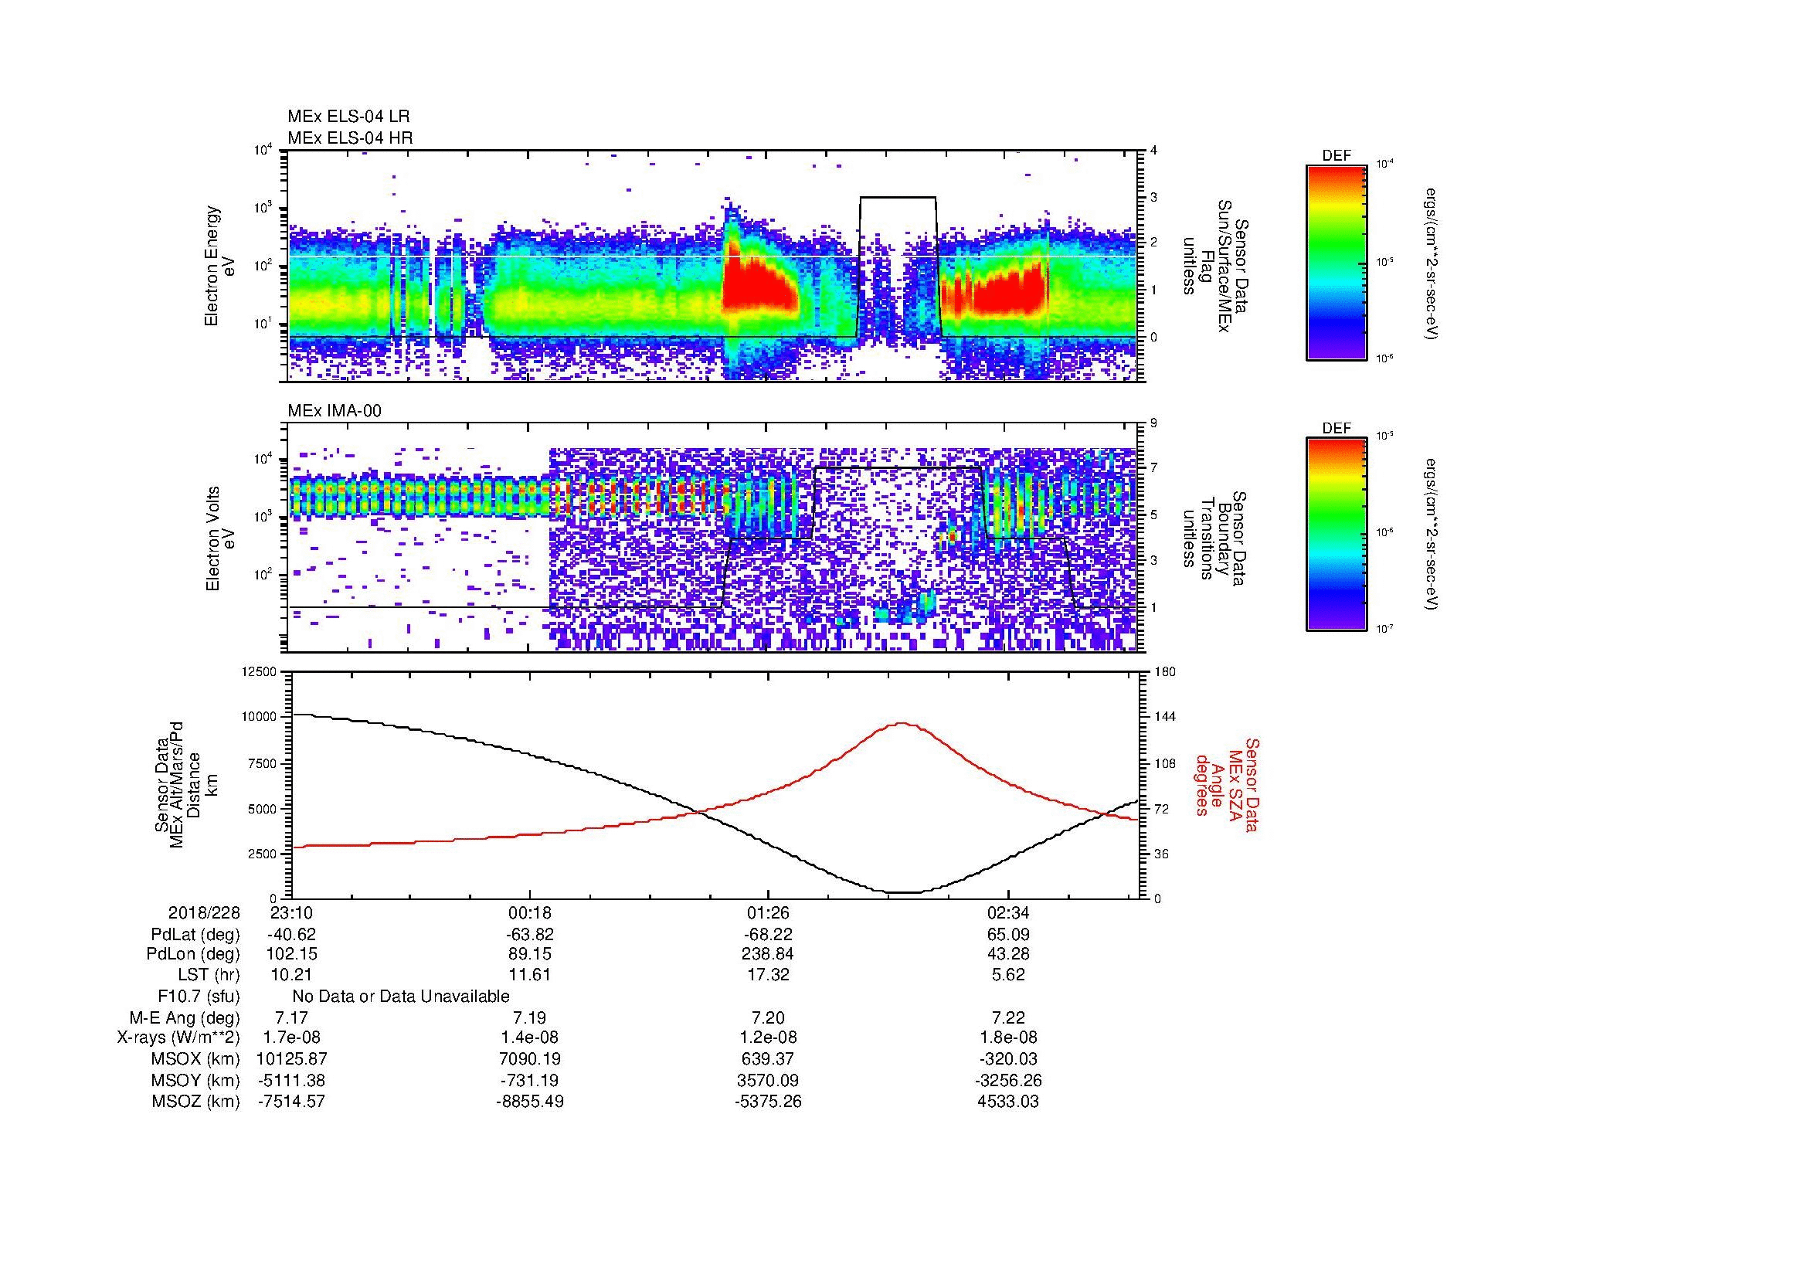
Task: Click the PdLat value 65.09
Action: pos(1009,935)
